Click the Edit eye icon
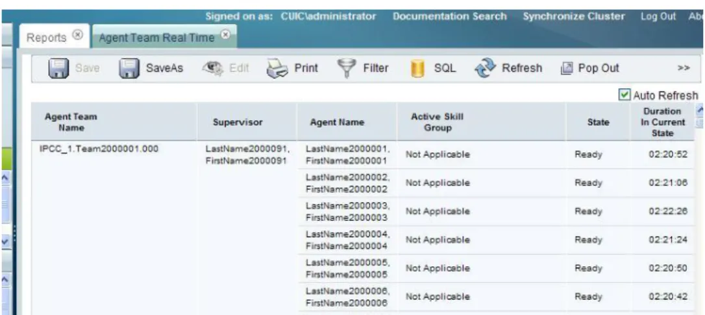 213,68
